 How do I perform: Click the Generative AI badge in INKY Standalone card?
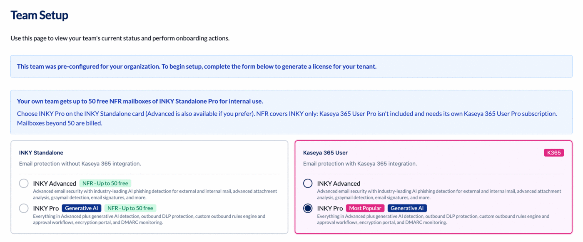[x=82, y=208]
